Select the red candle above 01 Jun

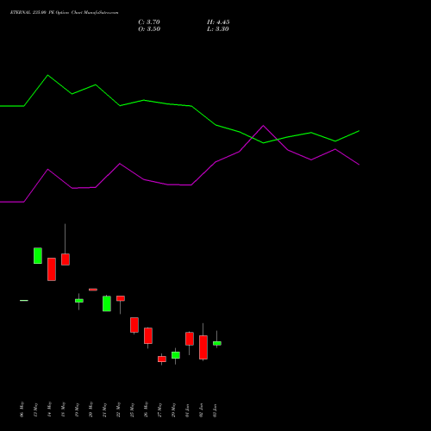190,339
